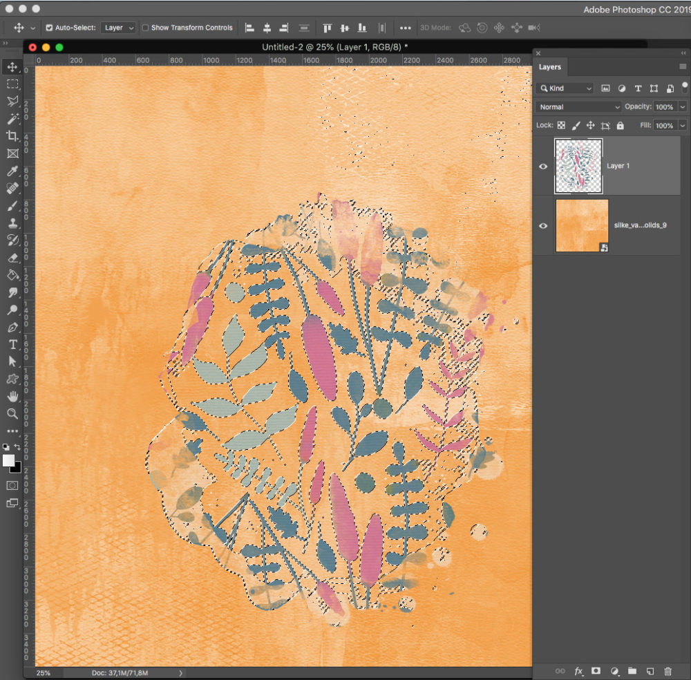
Task: Select the Zoom tool
Action: coord(12,413)
